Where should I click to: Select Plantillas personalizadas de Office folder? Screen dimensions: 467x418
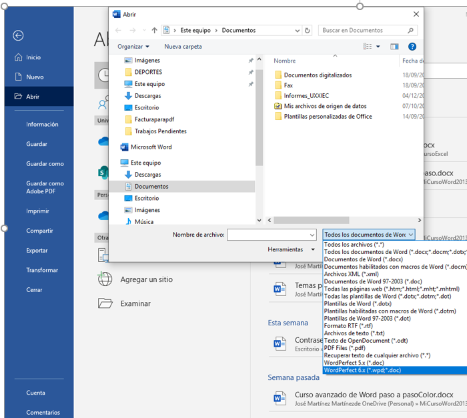tap(328, 117)
